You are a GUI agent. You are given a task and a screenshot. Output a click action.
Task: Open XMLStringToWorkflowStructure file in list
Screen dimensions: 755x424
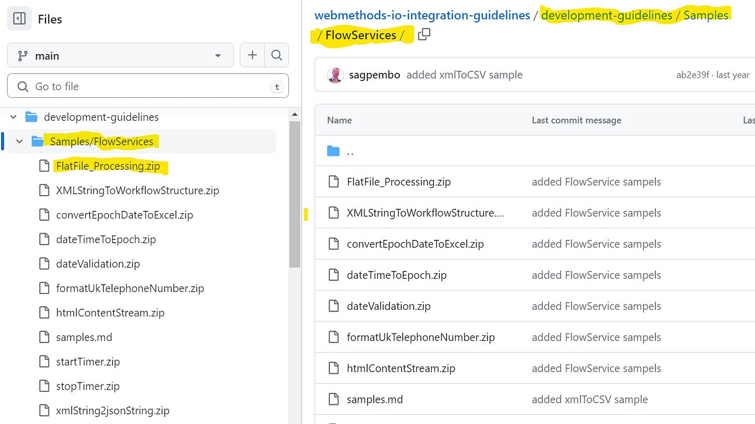(425, 213)
